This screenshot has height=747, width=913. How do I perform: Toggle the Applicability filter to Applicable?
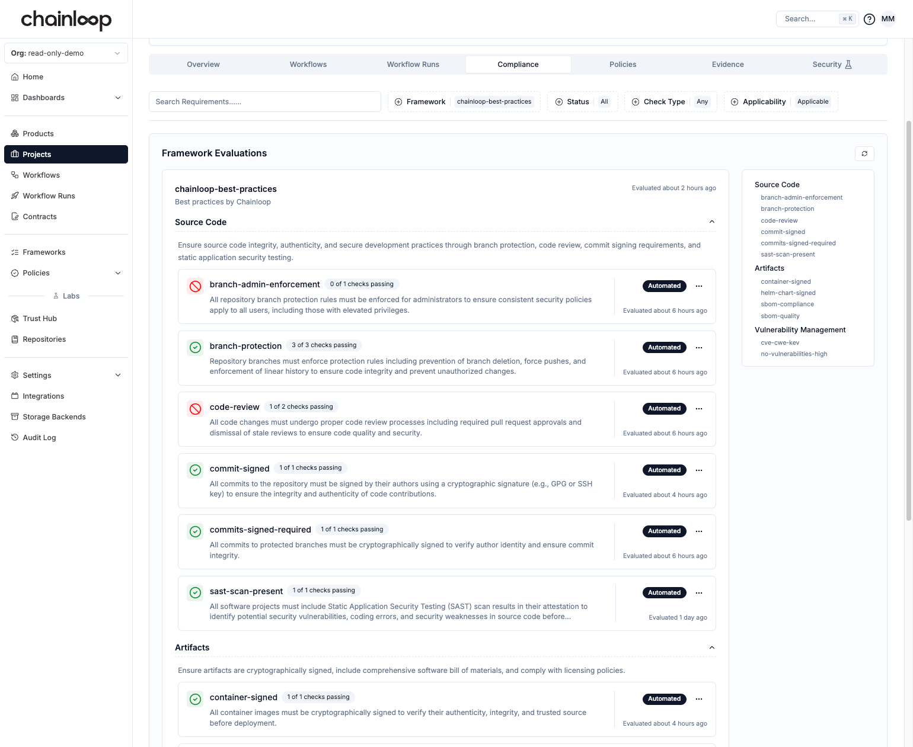click(x=780, y=101)
